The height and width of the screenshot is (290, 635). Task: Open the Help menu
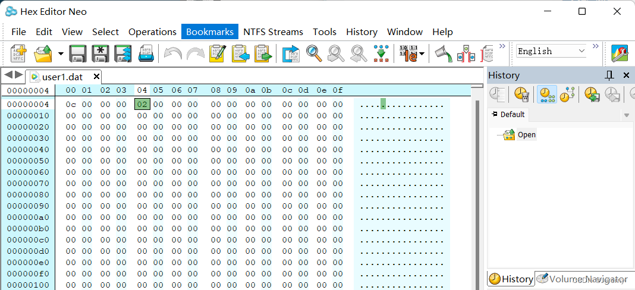pos(442,32)
